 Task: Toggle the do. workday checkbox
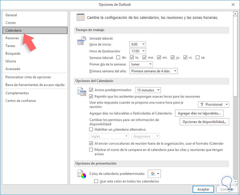pyautogui.click(x=118, y=57)
